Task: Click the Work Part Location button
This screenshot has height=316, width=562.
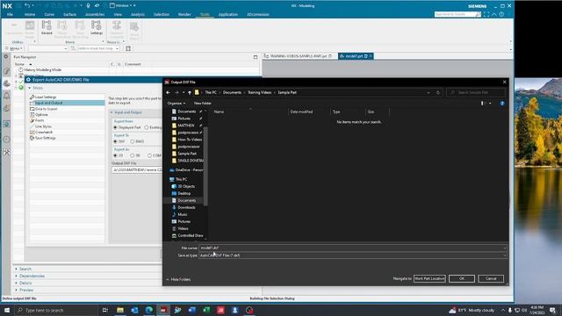Action: [x=429, y=278]
